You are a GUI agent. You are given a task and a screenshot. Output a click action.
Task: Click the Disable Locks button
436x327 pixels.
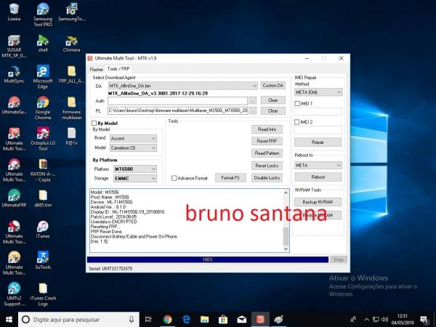[x=267, y=178]
